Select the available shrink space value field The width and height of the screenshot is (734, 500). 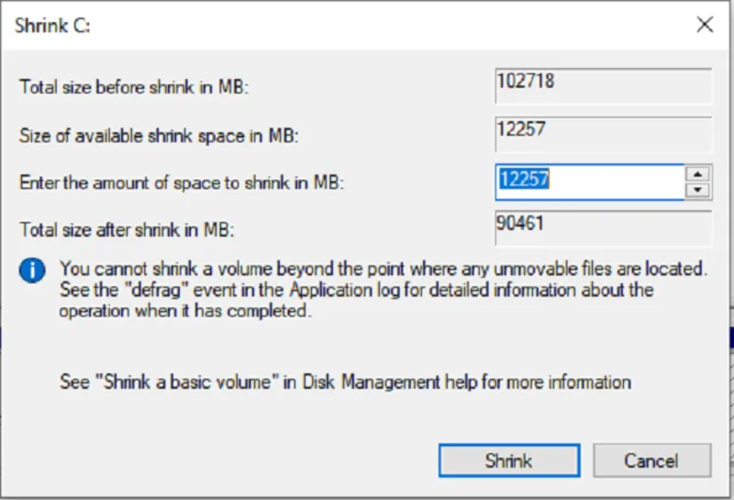tap(603, 134)
